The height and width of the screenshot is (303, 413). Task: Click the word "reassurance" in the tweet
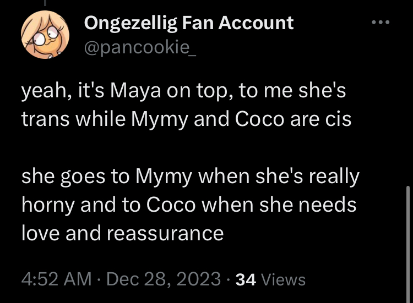coord(165,234)
